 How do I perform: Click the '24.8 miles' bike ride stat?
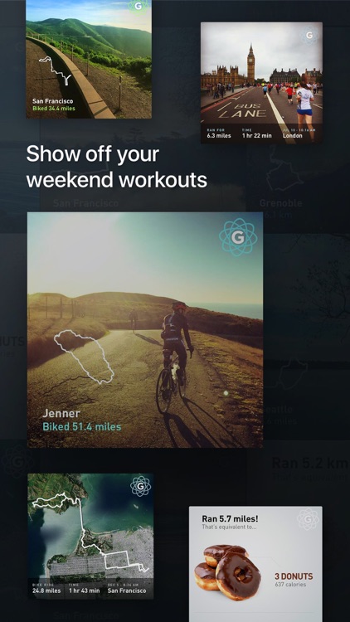[46, 590]
